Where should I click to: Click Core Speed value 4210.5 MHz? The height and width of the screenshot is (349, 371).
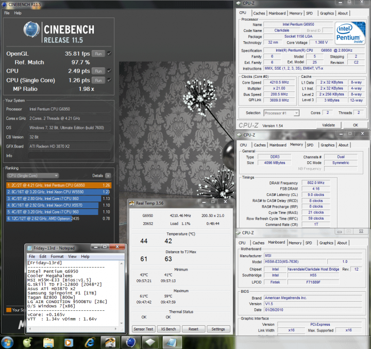point(279,82)
